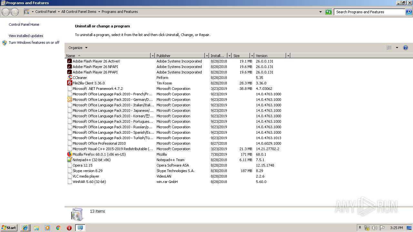The image size is (413, 232).
Task: Open the Help question mark icon
Action: pyautogui.click(x=406, y=48)
